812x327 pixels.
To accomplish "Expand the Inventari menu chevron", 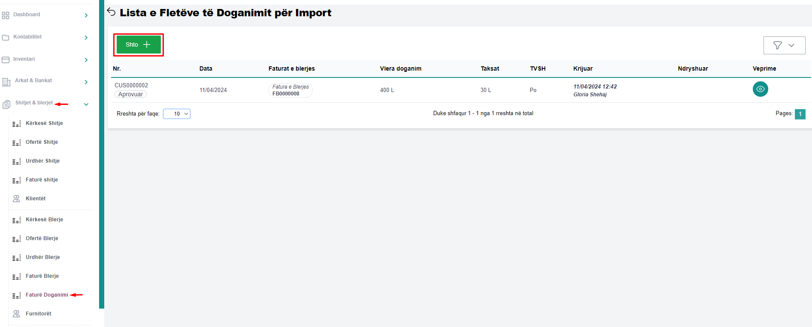I will (x=86, y=60).
